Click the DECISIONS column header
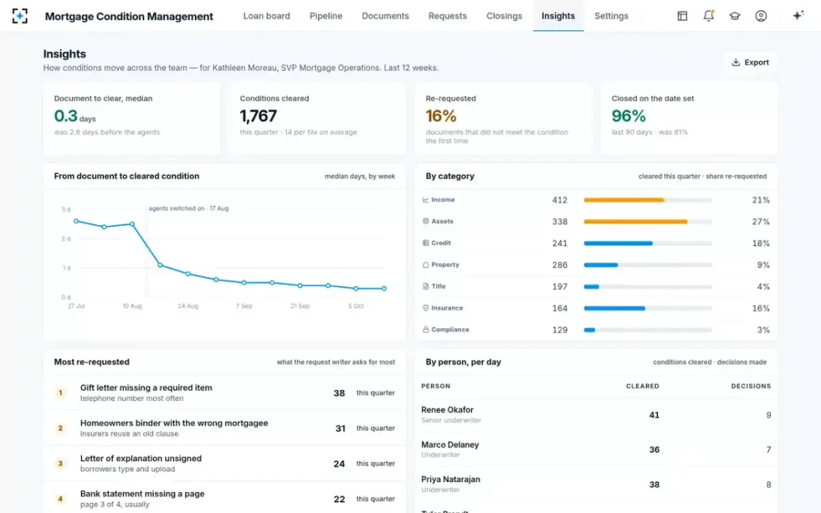The image size is (821, 513). [751, 386]
